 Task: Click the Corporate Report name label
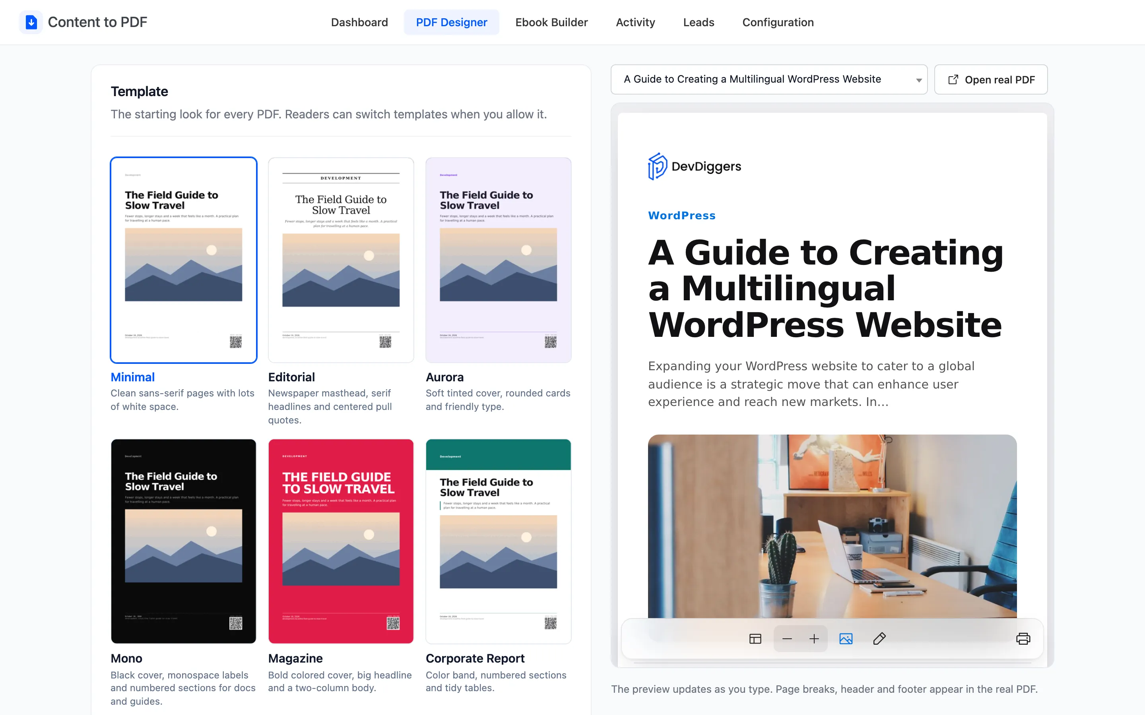click(x=475, y=658)
